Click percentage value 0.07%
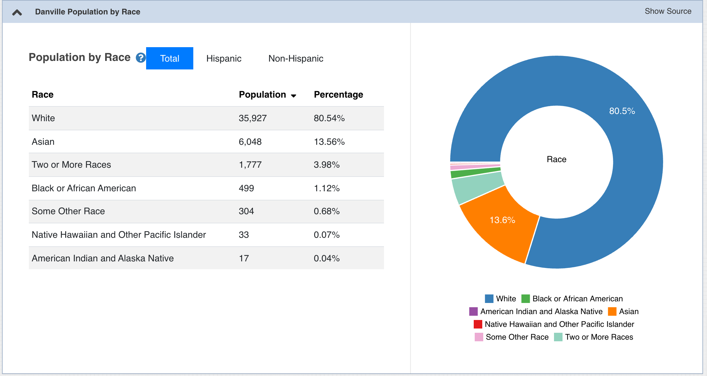The height and width of the screenshot is (376, 707). pos(327,235)
